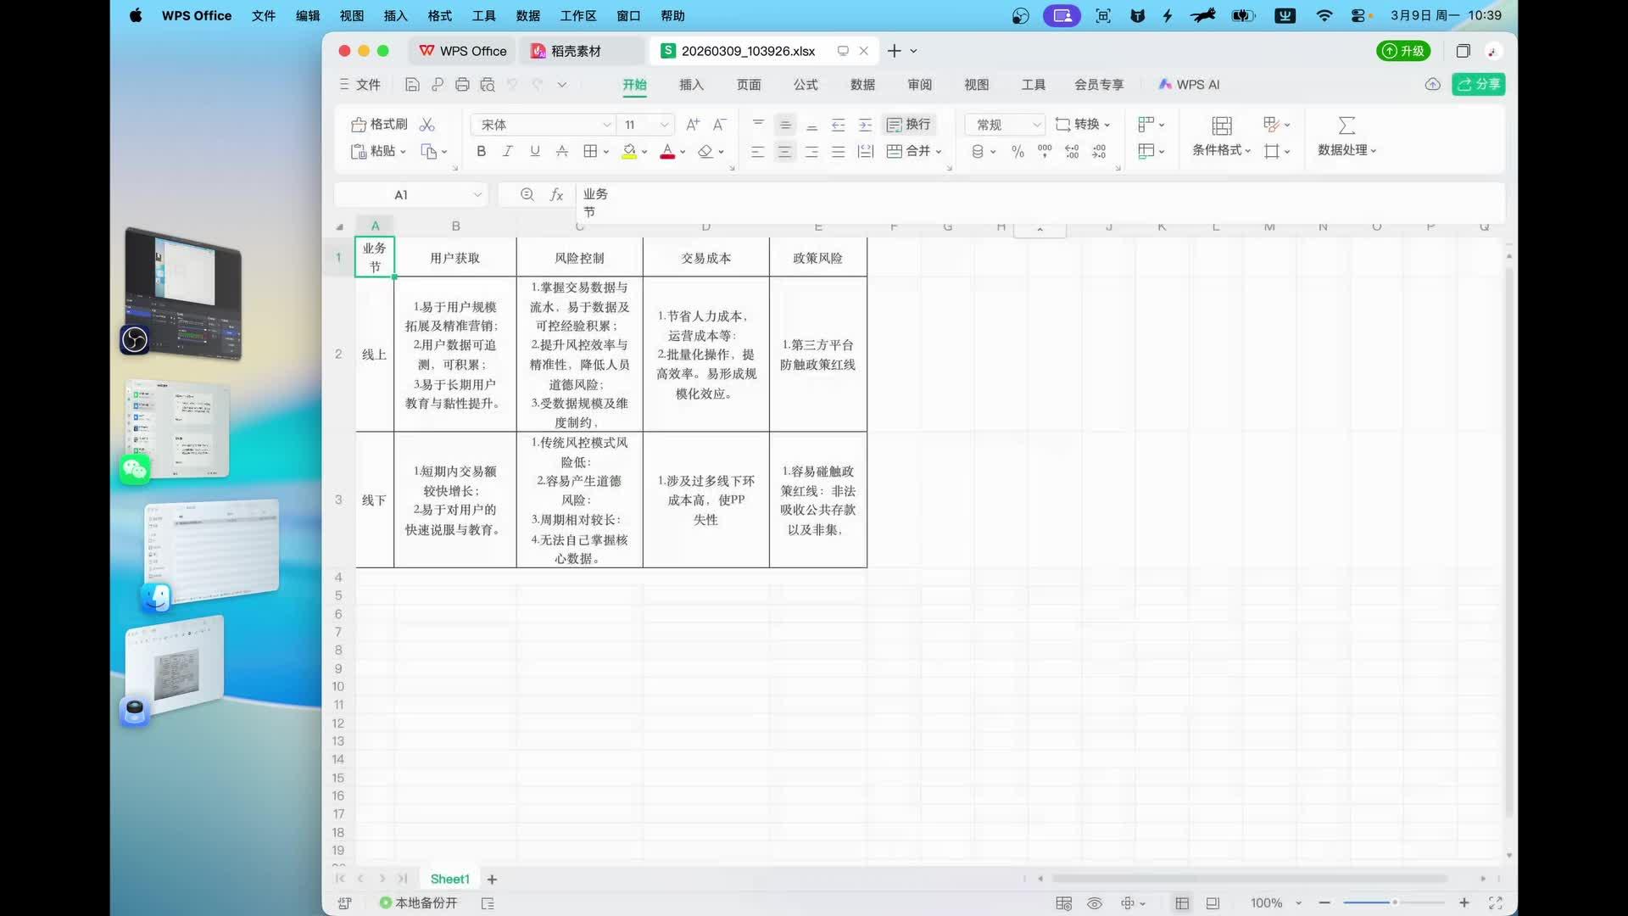Apply thousands separator format

tap(1045, 150)
